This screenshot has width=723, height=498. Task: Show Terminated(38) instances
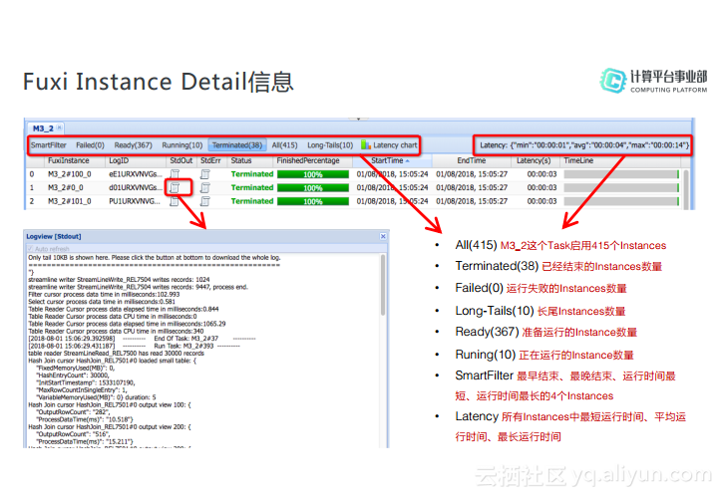(237, 145)
